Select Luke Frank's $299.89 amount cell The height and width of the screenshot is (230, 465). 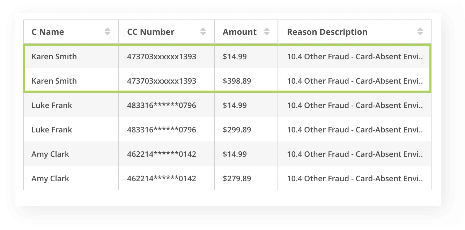coord(237,130)
